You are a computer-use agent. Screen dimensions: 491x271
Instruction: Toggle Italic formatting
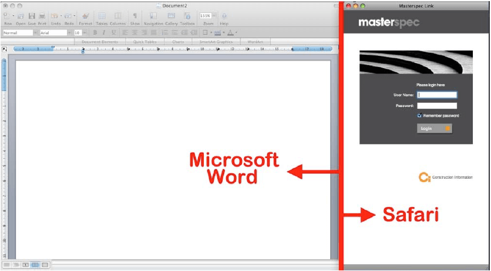pos(103,33)
